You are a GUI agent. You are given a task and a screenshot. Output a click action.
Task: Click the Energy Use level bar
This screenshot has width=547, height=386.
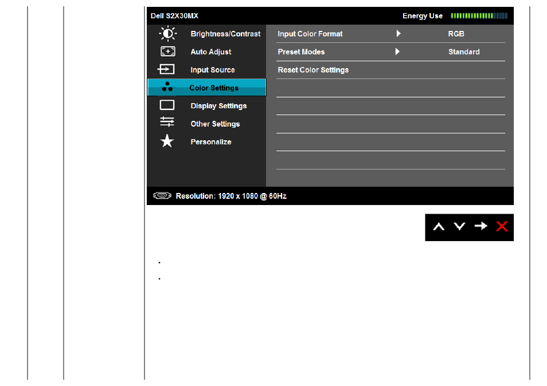point(479,16)
